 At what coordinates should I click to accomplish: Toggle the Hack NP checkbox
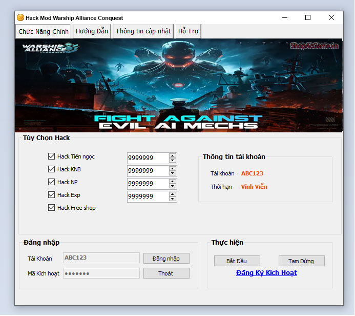coord(51,182)
